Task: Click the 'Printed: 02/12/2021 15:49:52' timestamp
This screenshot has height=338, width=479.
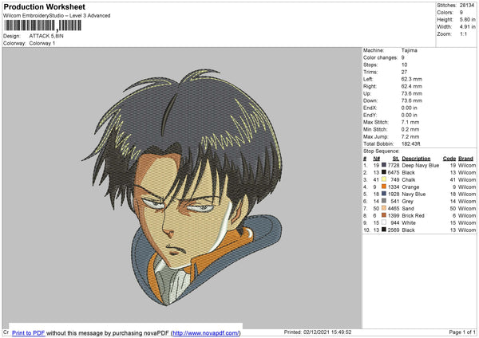Action: (318, 332)
